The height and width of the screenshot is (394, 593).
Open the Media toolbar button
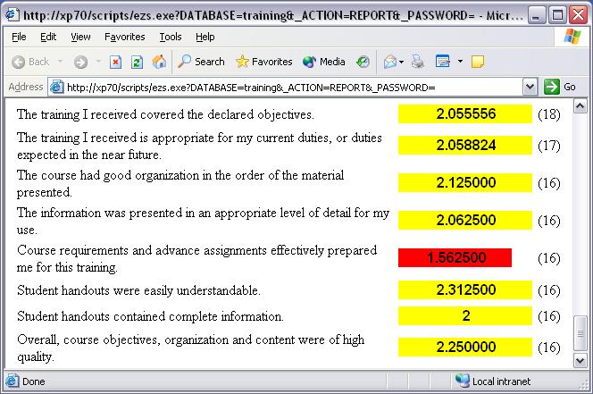[323, 62]
